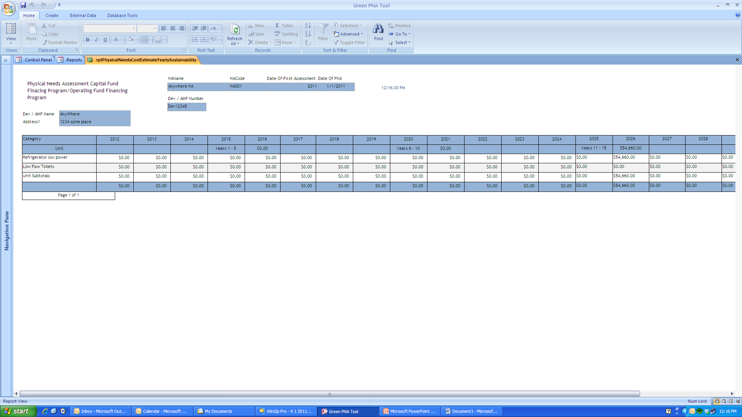The width and height of the screenshot is (742, 417).
Task: Click the horizontal scrollbar right arrow
Action: tap(732, 394)
